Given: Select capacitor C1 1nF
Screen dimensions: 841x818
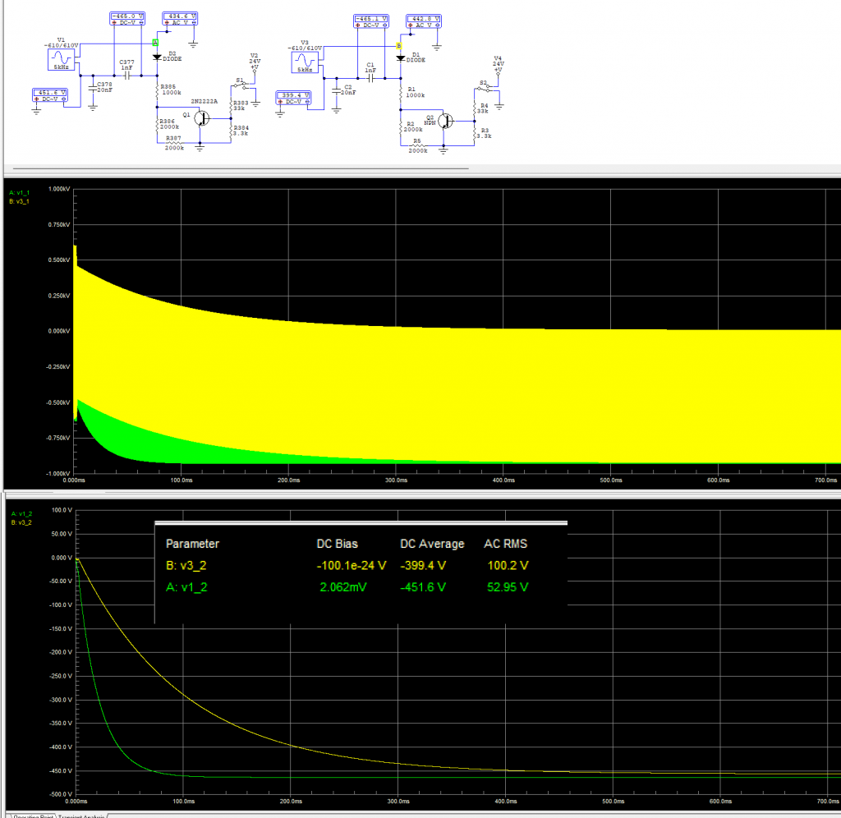Looking at the screenshot, I should pos(370,78).
